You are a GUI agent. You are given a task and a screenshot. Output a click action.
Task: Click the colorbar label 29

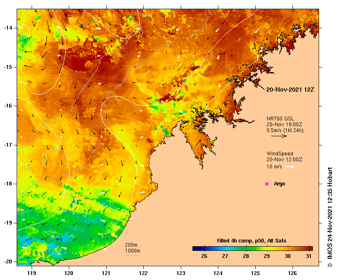point(267,256)
